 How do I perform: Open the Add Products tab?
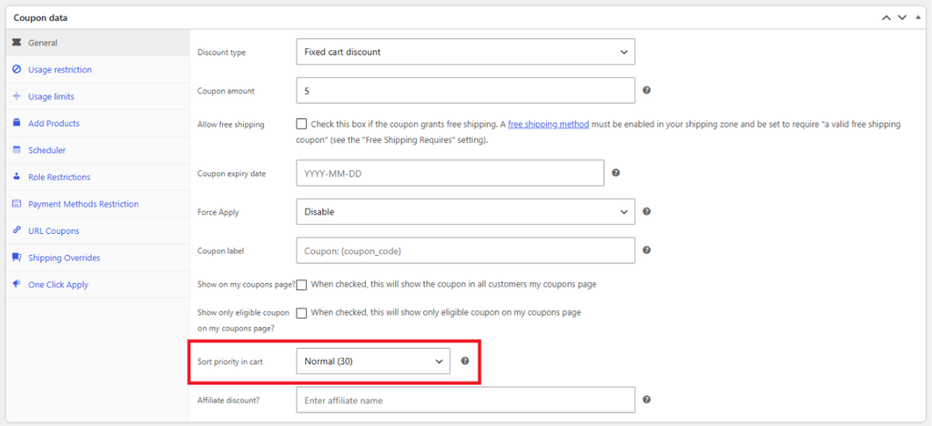96,123
